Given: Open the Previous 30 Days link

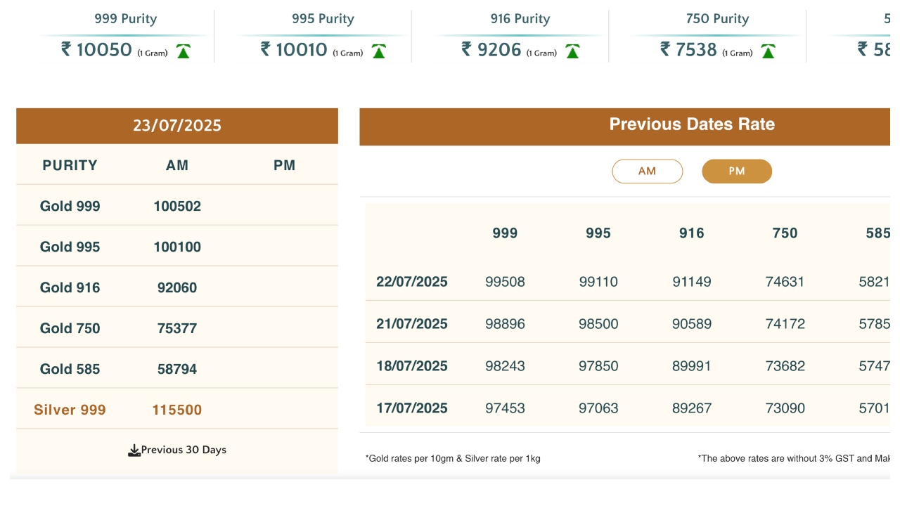Looking at the screenshot, I should click(184, 450).
